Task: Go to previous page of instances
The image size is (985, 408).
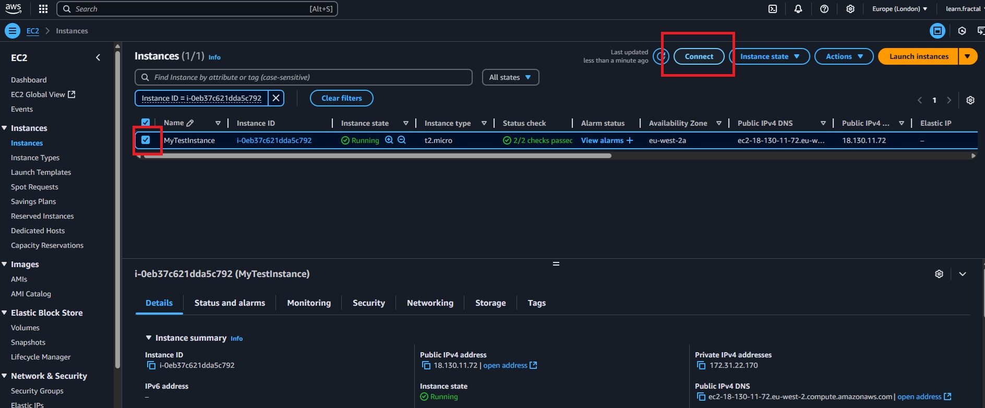Action: pyautogui.click(x=920, y=100)
